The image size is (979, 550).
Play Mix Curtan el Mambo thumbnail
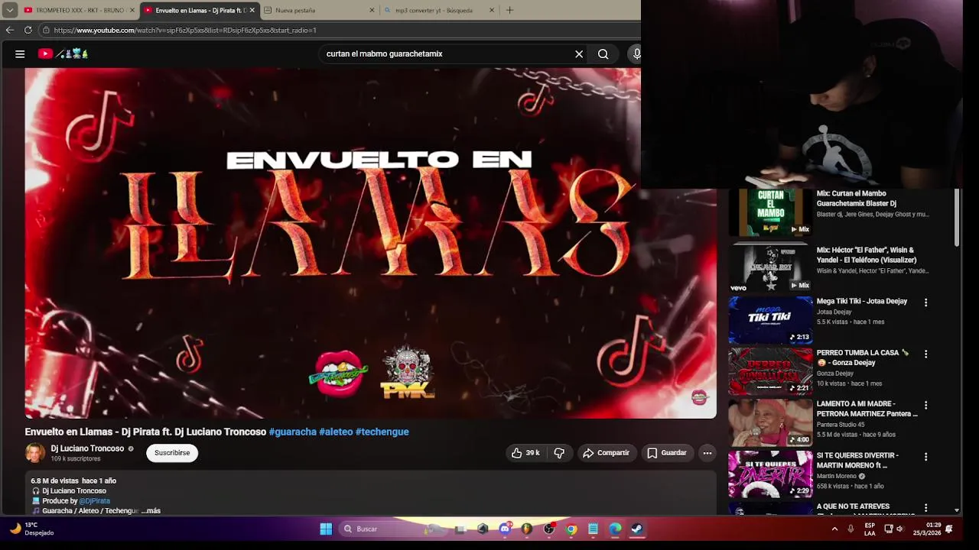tap(770, 213)
